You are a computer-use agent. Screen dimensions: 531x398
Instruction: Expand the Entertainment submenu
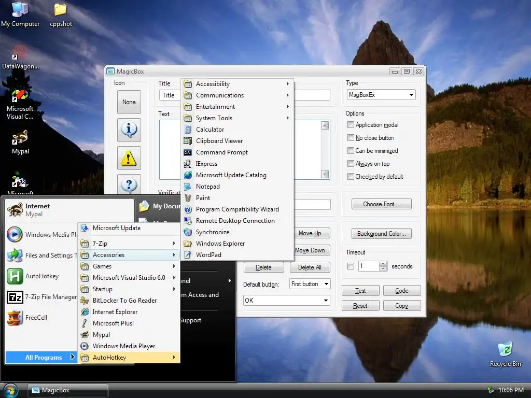click(x=237, y=107)
